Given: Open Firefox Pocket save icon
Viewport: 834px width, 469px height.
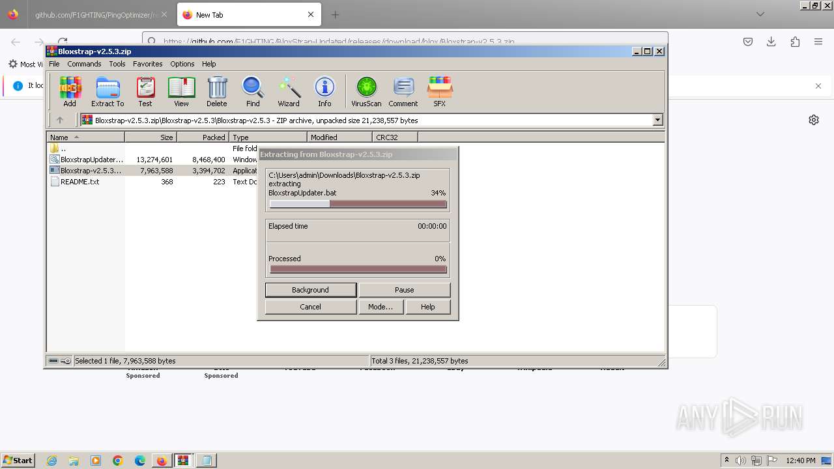Looking at the screenshot, I should click(748, 42).
